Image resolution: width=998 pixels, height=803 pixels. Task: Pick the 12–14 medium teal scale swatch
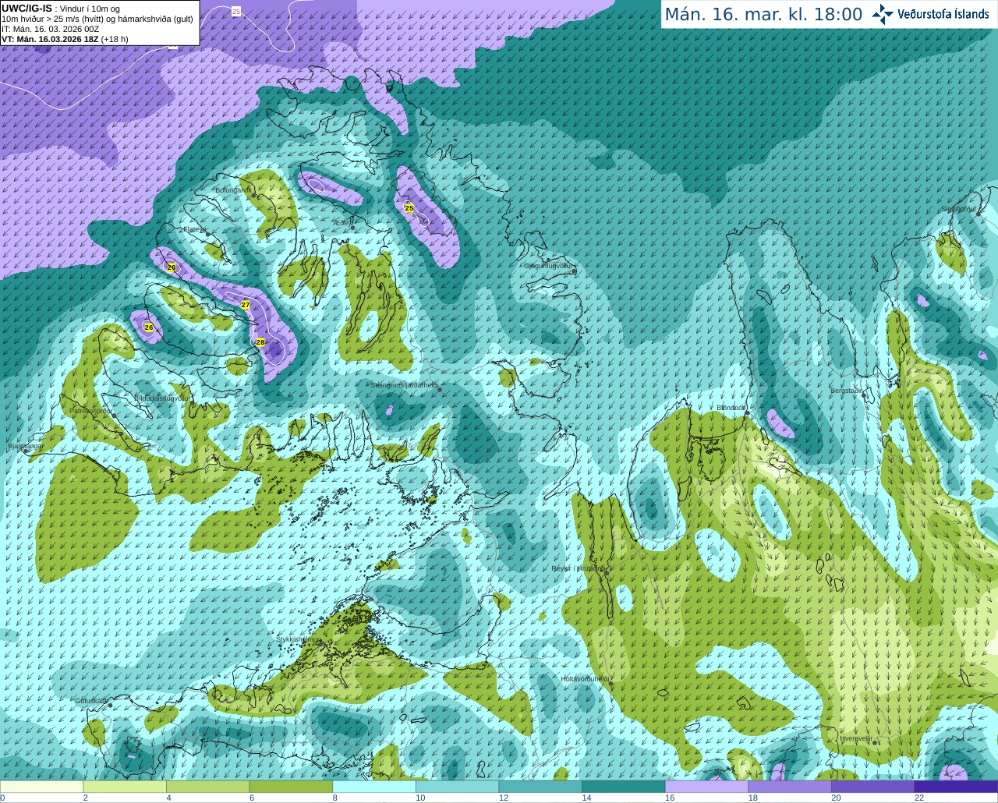[540, 787]
